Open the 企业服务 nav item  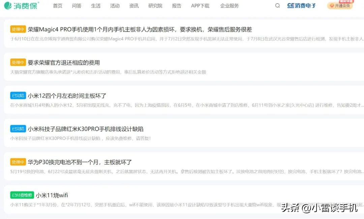click(x=230, y=6)
